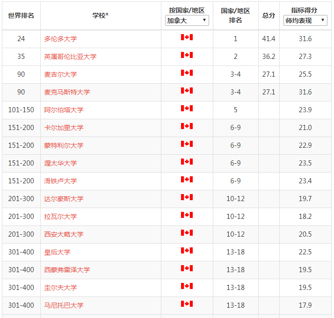
Task: Open the 皇后大学 link
Action: pyautogui.click(x=57, y=253)
